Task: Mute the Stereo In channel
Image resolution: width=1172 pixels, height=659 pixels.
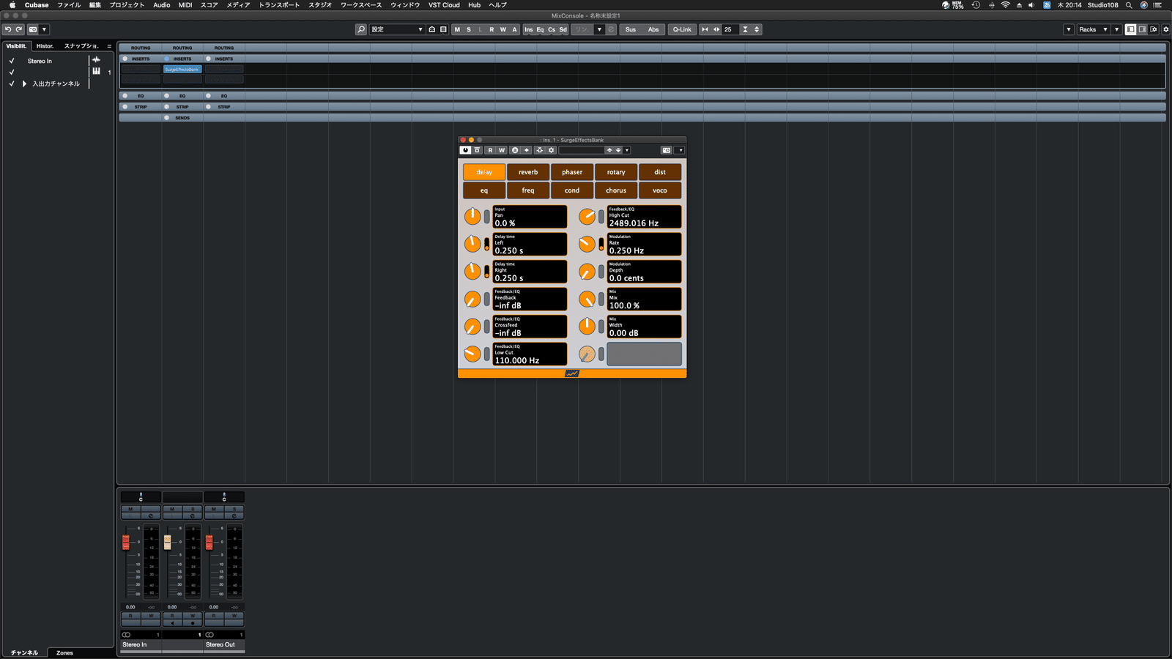Action: tap(130, 510)
